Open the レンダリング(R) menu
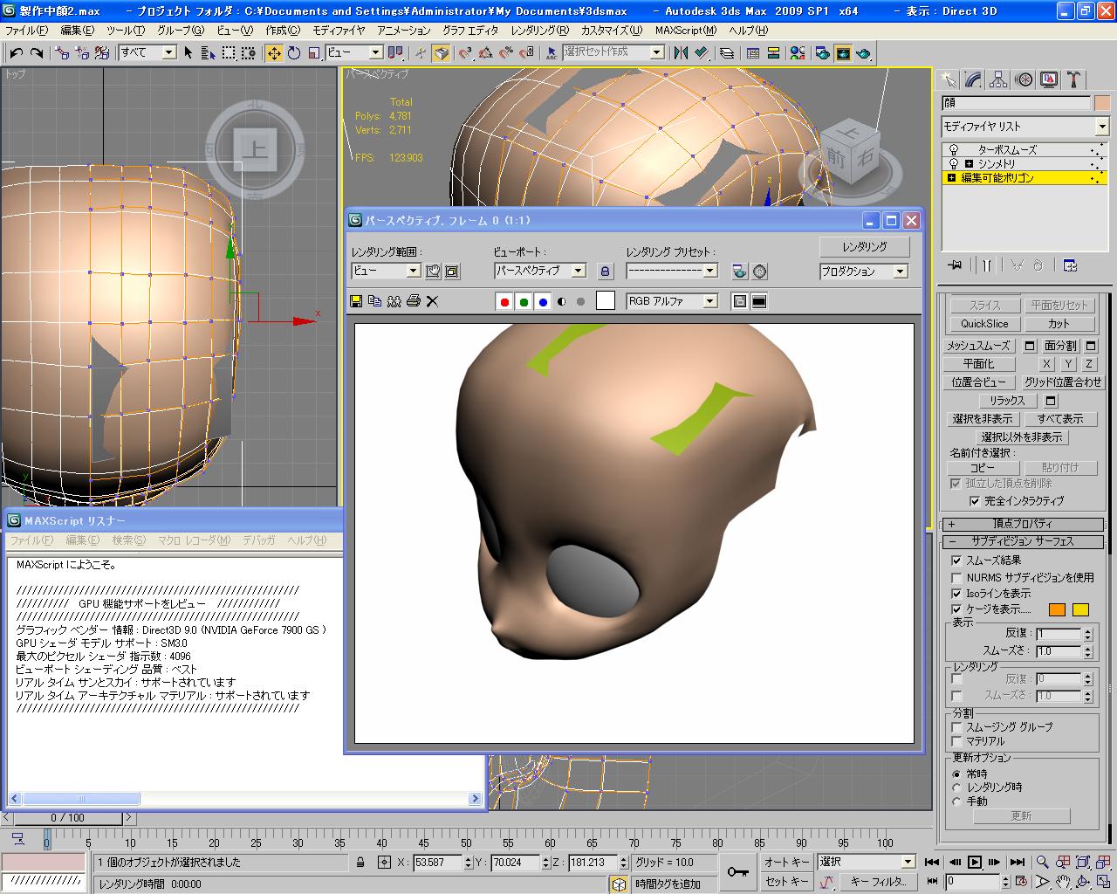 coord(539,30)
